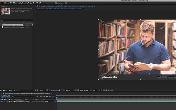
Task: Click the label color of the composition item
Action: pyautogui.click(x=24, y=25)
